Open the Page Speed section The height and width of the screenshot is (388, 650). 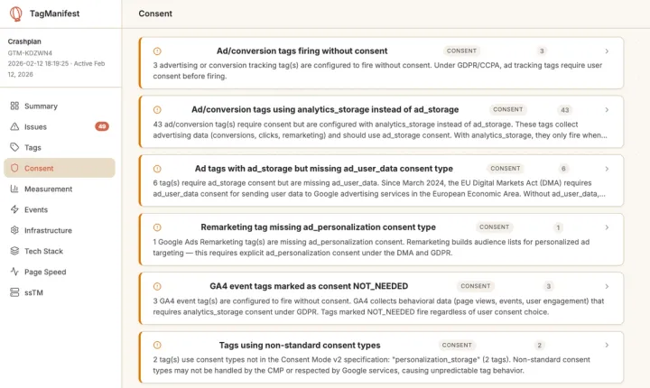click(60, 272)
